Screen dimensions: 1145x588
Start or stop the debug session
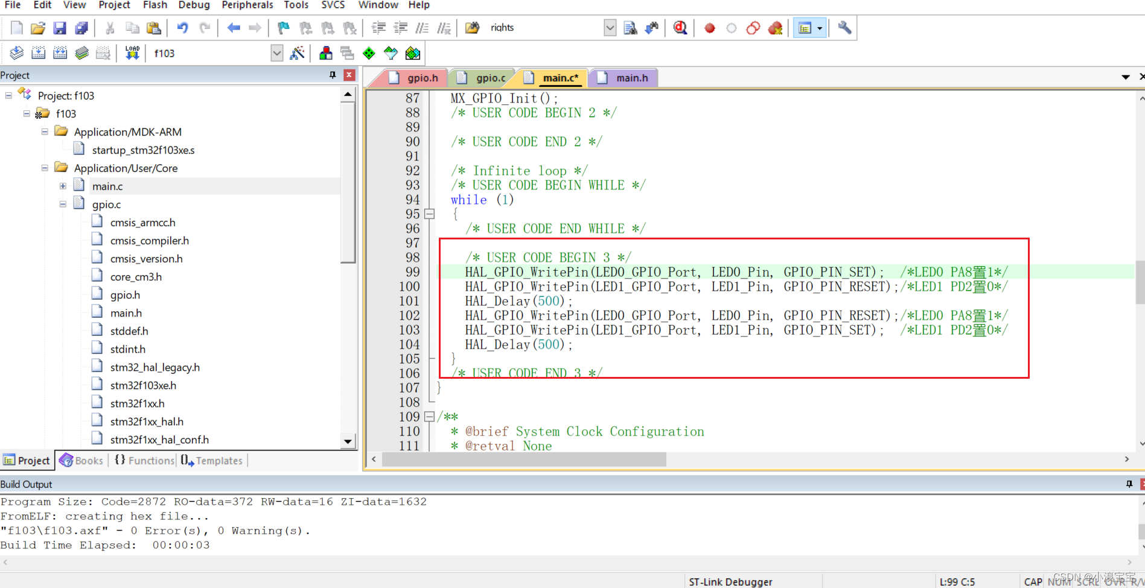[680, 28]
